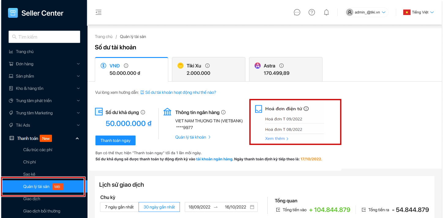Image resolution: width=443 pixels, height=218 pixels.
Task: Open the chat messages icon
Action: click(x=297, y=12)
